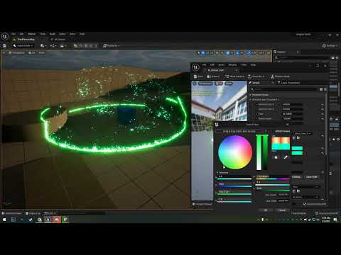
Task: Reset third scalar parameter to default
Action: click(x=323, y=114)
